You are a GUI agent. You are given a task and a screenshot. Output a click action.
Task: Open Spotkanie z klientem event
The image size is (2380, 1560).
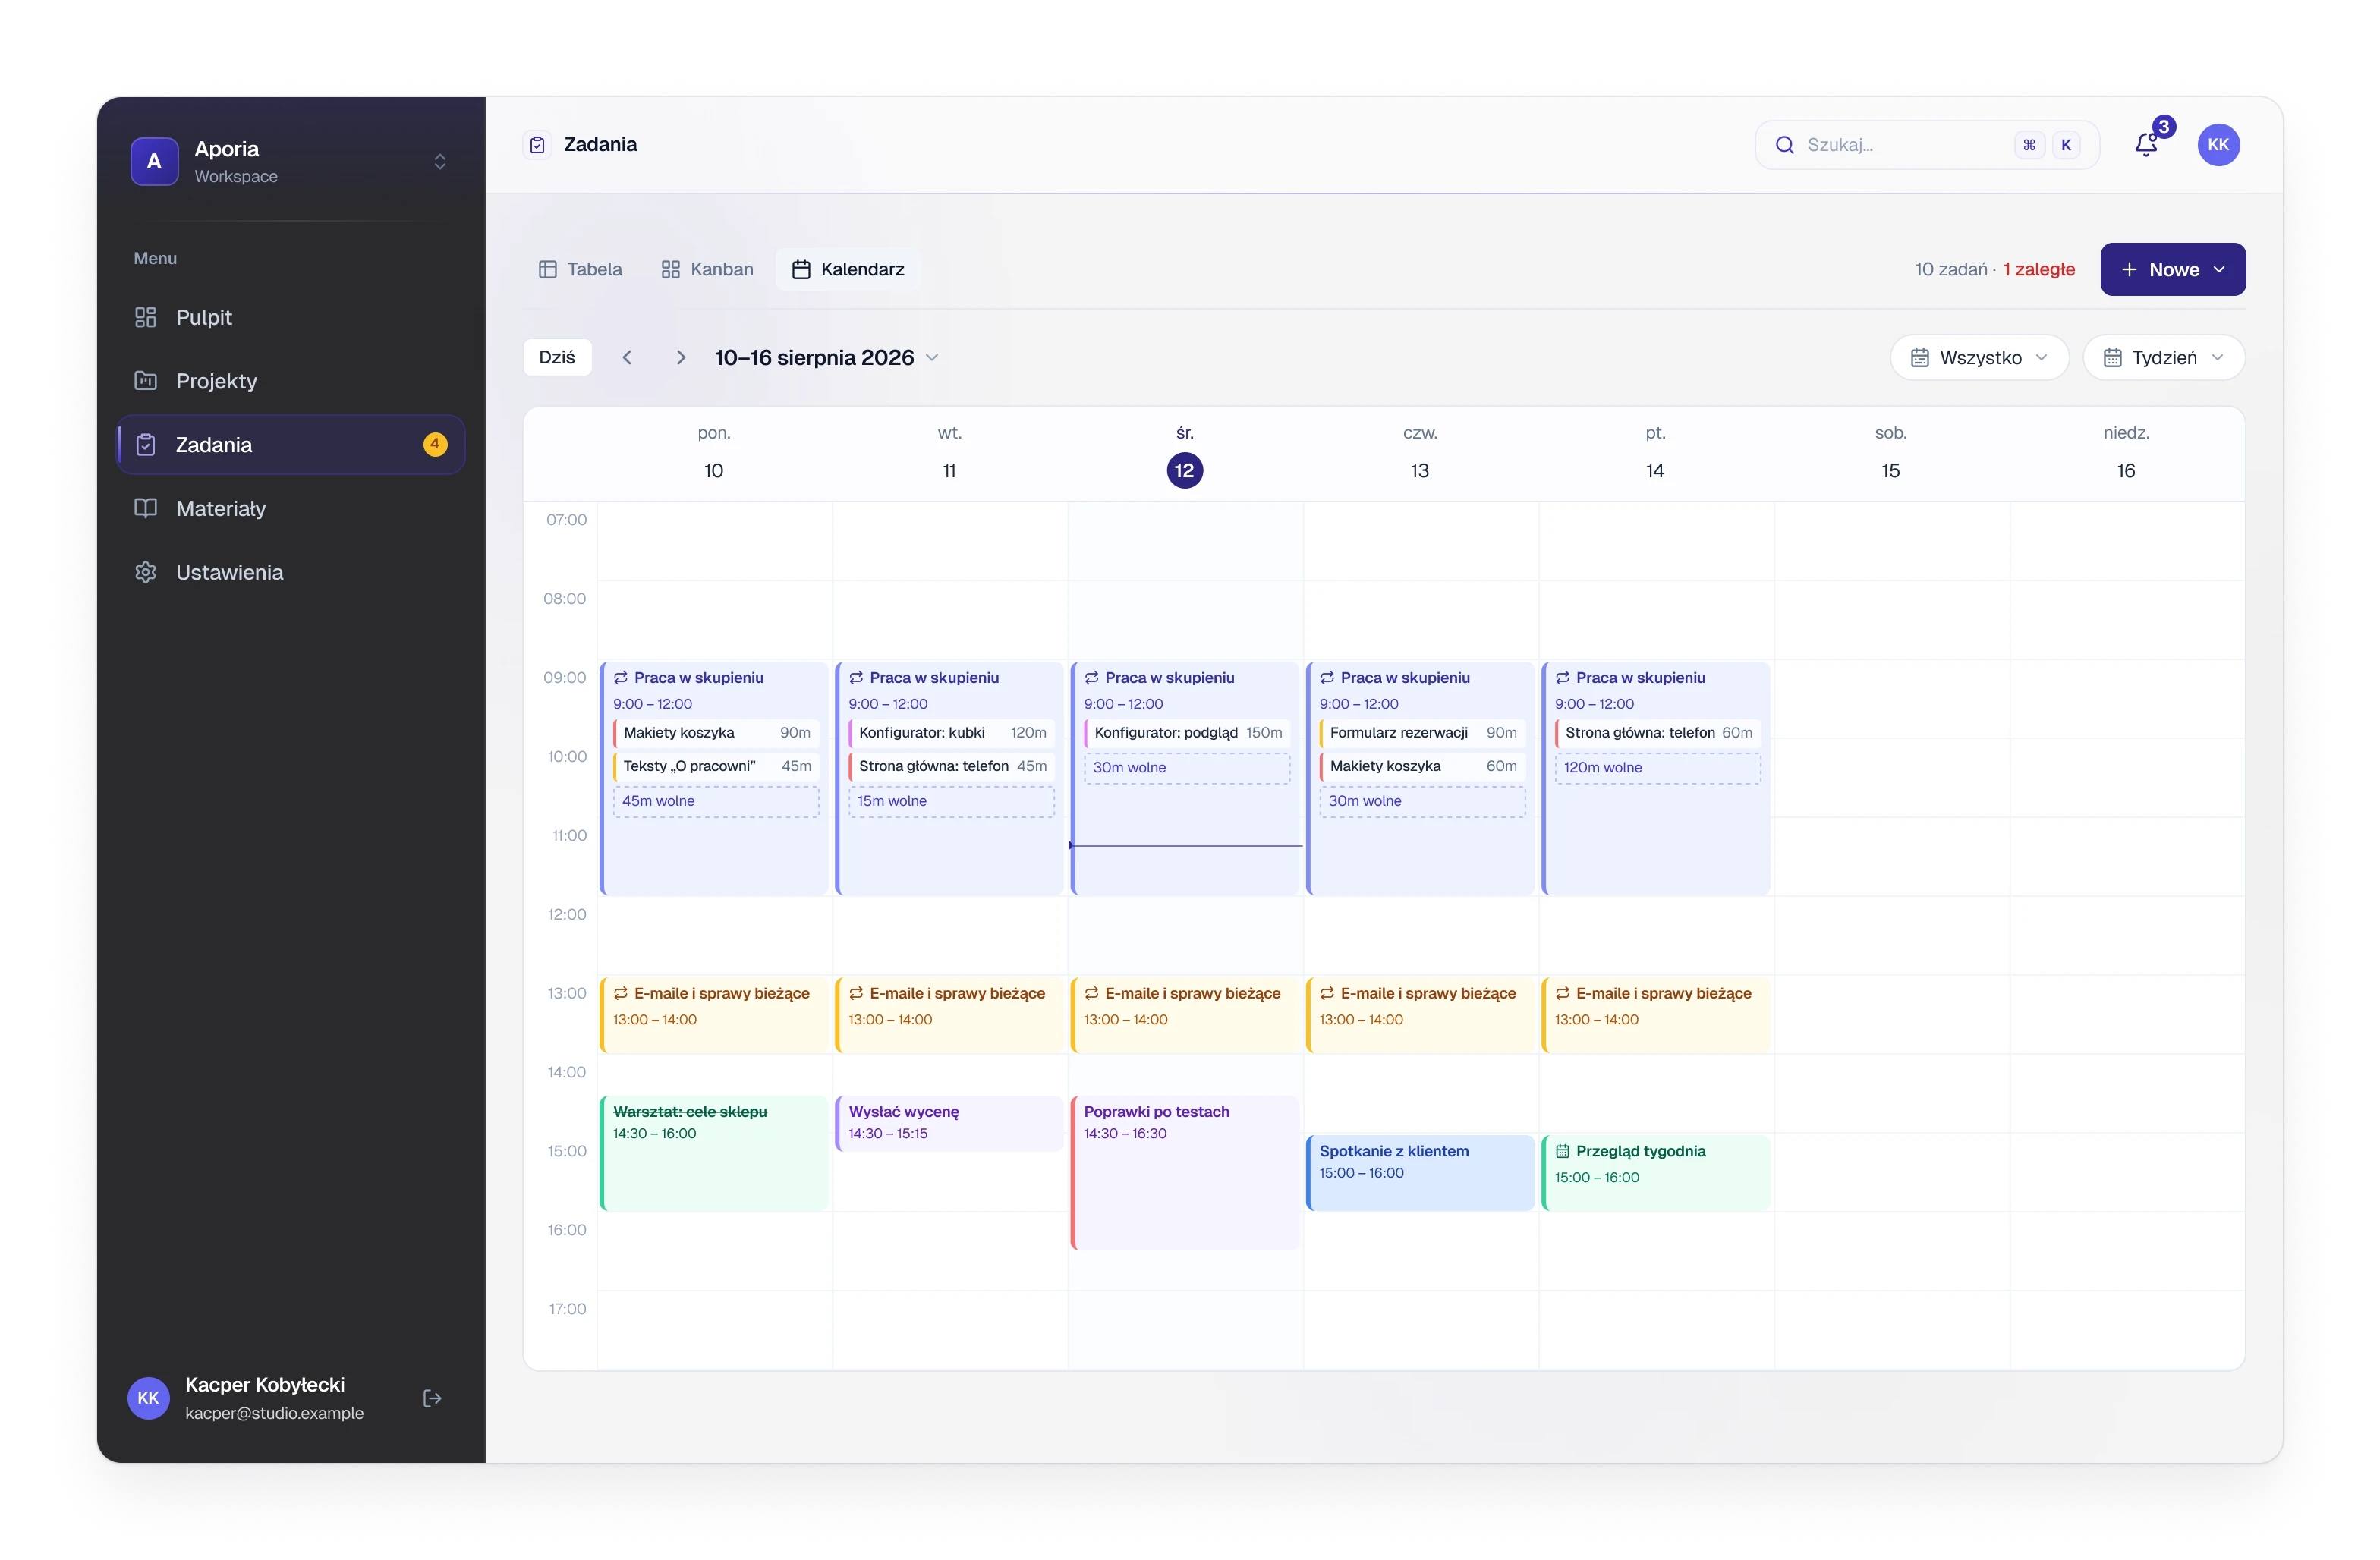pyautogui.click(x=1420, y=1172)
